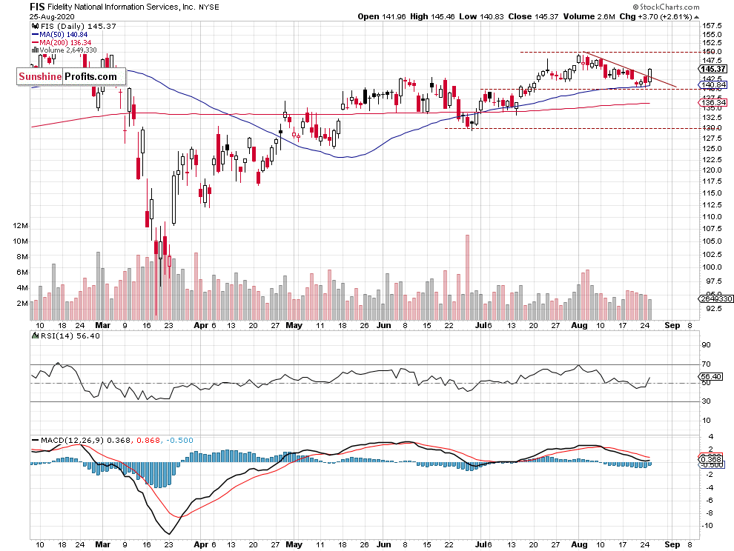Click the black 0.368 MACD value in label
The image size is (734, 551).
tap(119, 440)
